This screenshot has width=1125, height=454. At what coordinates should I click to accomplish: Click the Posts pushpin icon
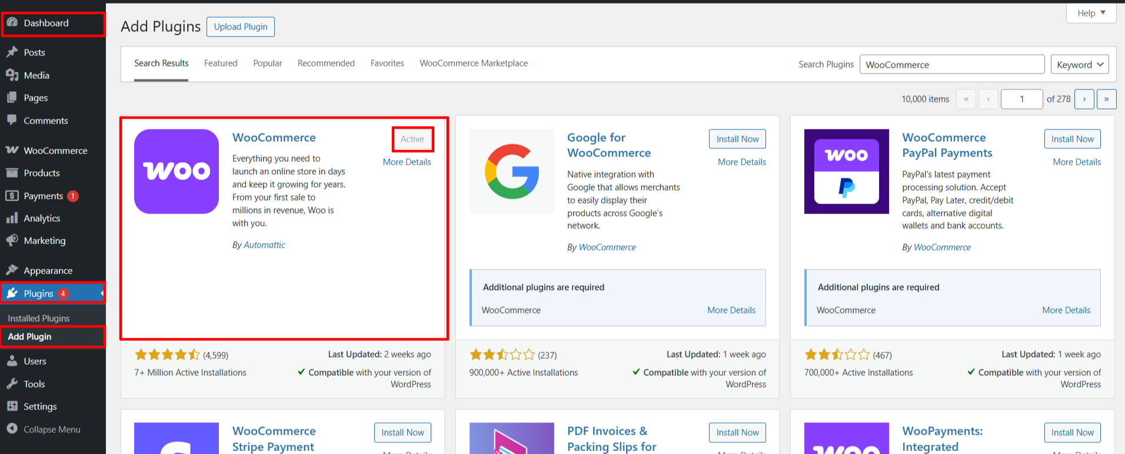[x=12, y=52]
